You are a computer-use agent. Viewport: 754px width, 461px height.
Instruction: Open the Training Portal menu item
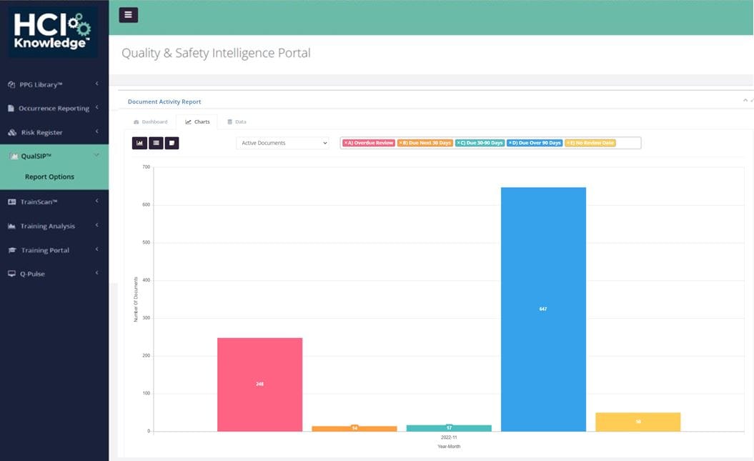(x=45, y=250)
